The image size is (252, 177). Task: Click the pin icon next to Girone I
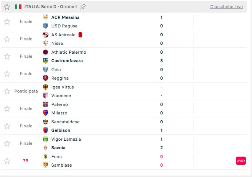(83, 7)
